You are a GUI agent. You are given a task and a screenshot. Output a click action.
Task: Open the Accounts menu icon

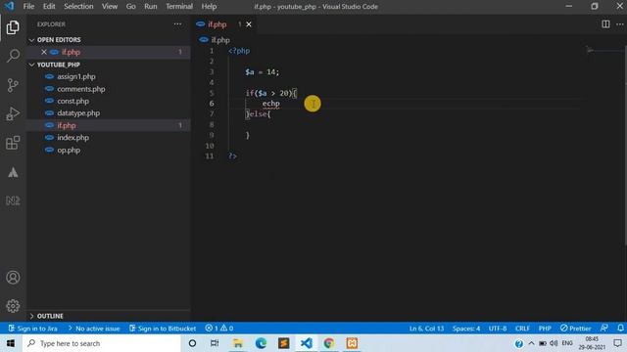[13, 278]
